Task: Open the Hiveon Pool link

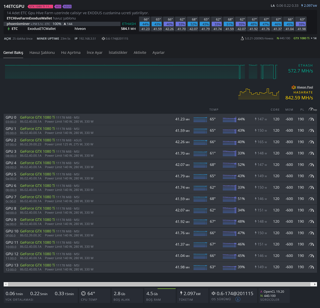Action: (305, 87)
